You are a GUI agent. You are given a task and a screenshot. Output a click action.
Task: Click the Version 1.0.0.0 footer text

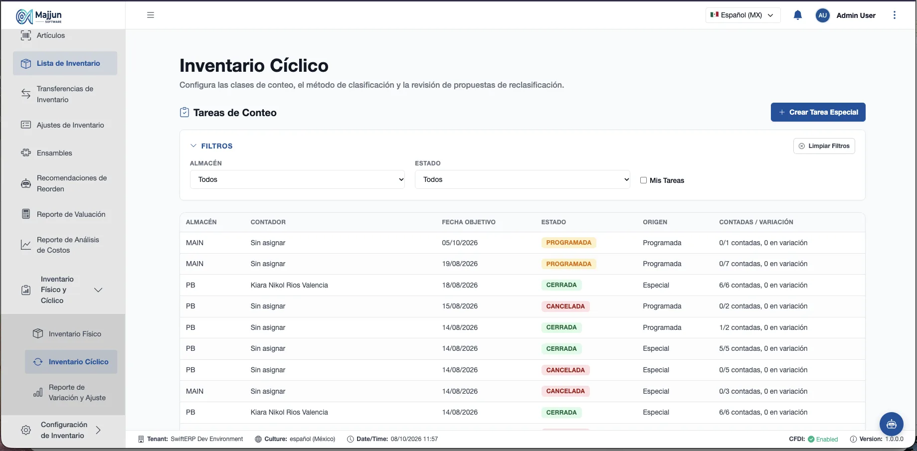click(877, 439)
